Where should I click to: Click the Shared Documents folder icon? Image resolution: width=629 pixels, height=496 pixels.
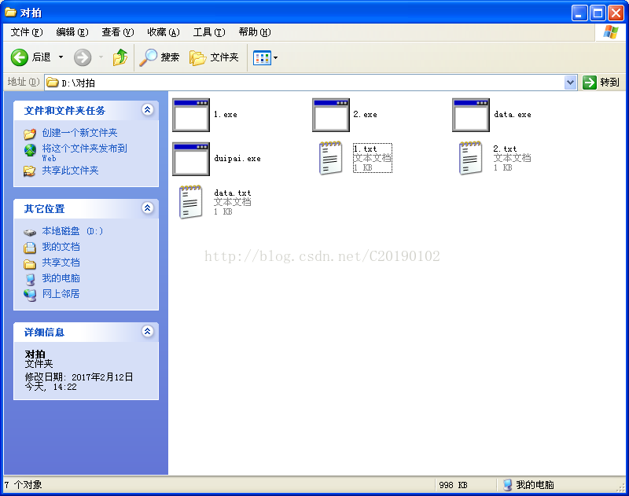30,264
